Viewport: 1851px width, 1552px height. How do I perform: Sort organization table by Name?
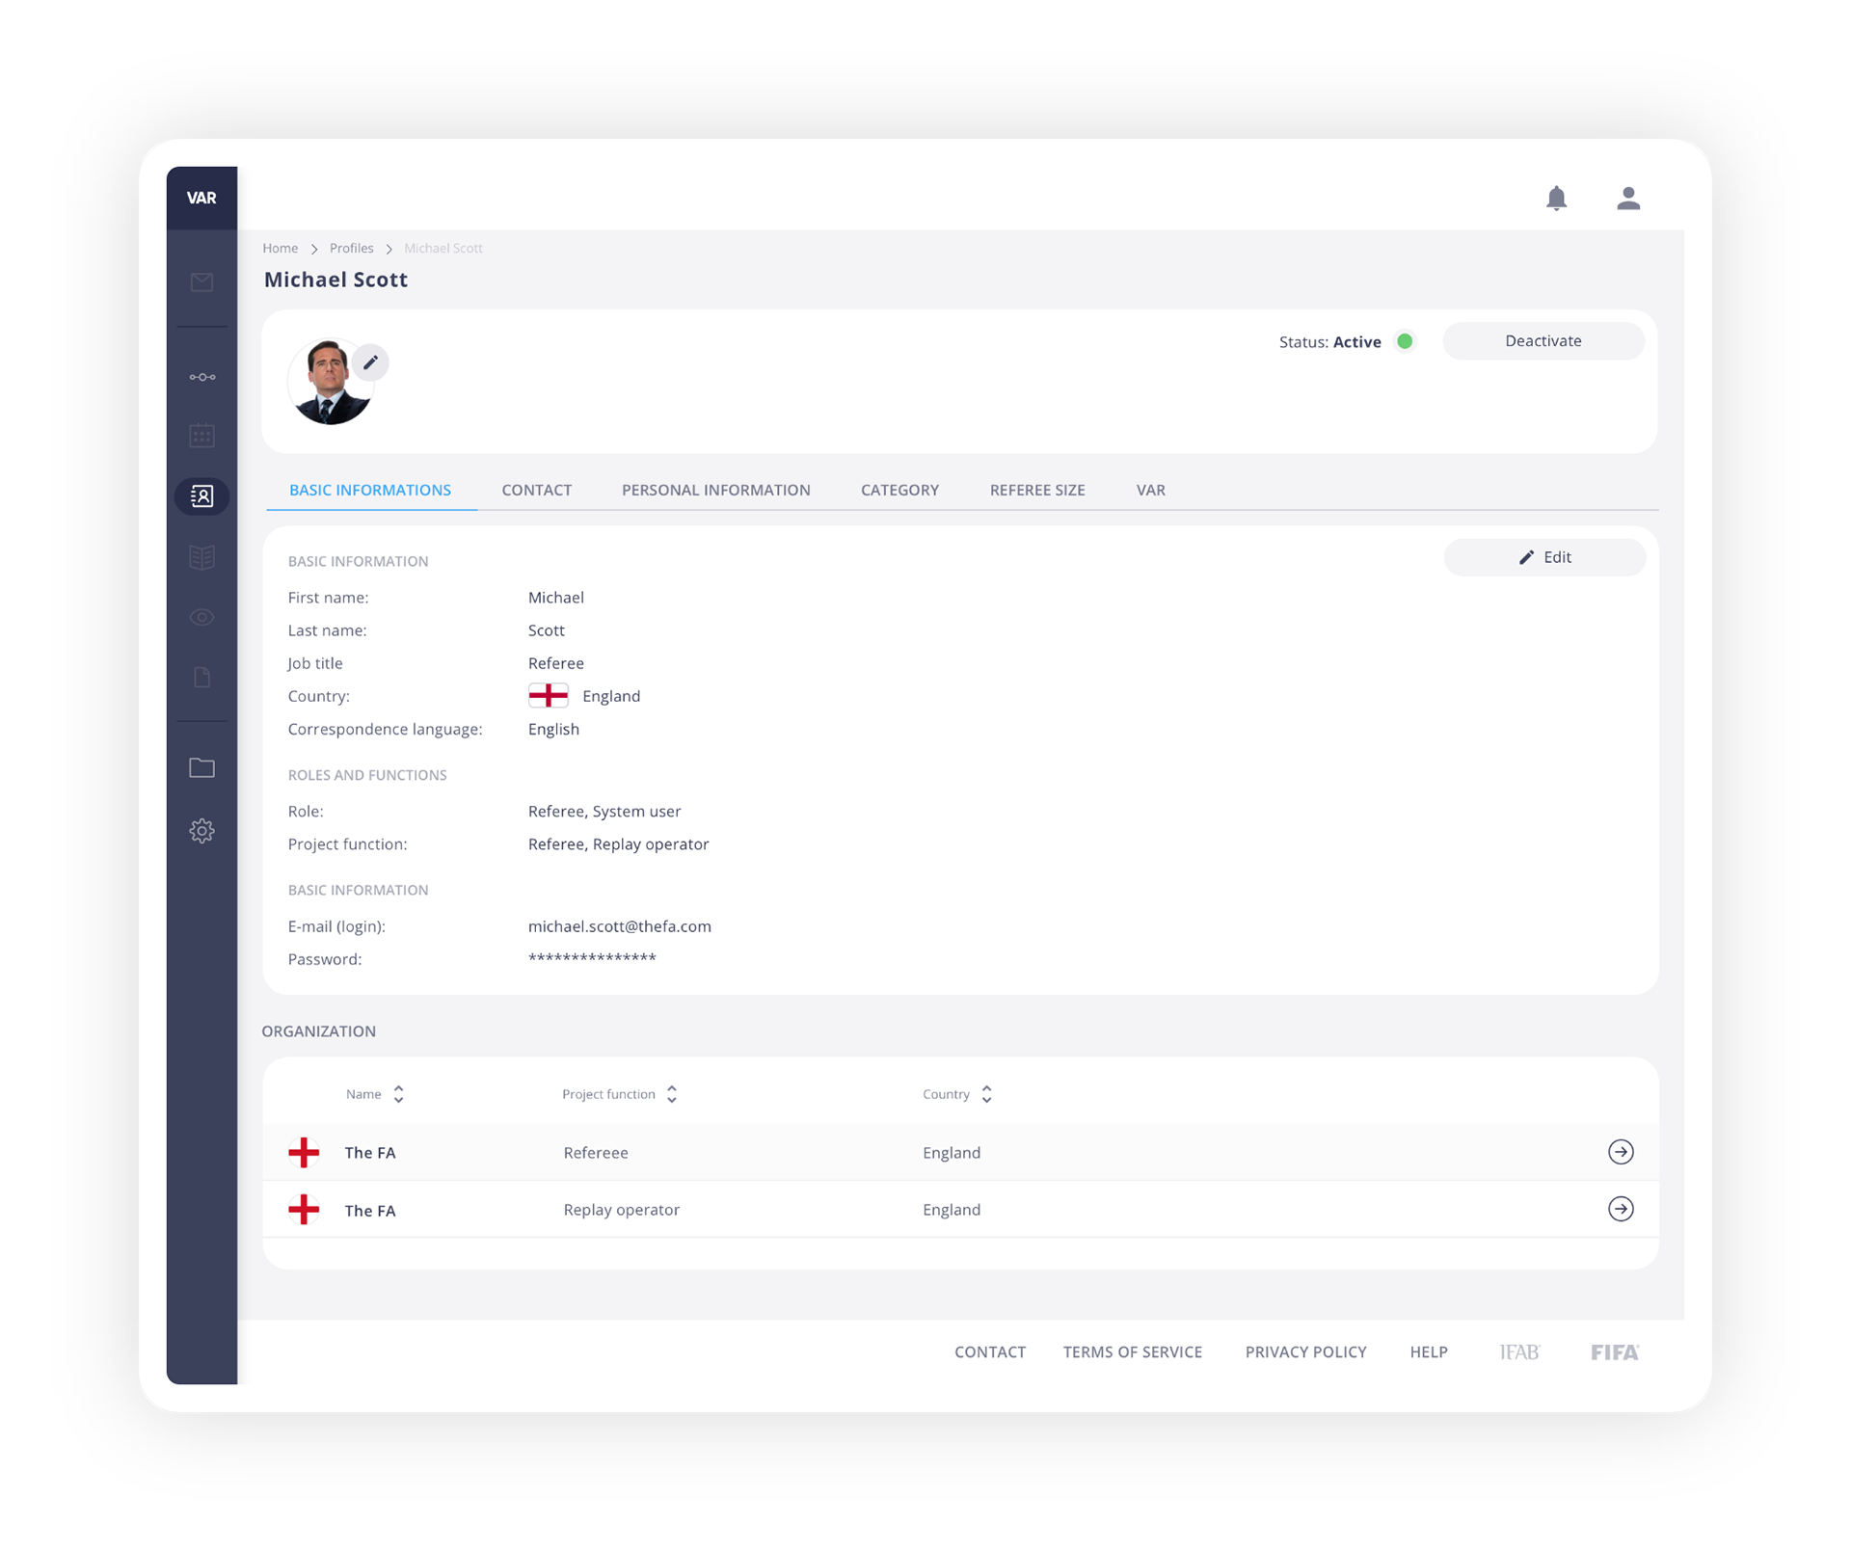click(x=398, y=1094)
